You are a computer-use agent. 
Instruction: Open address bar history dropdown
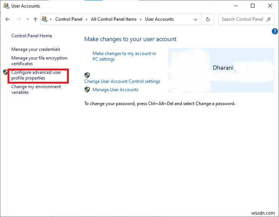point(196,20)
